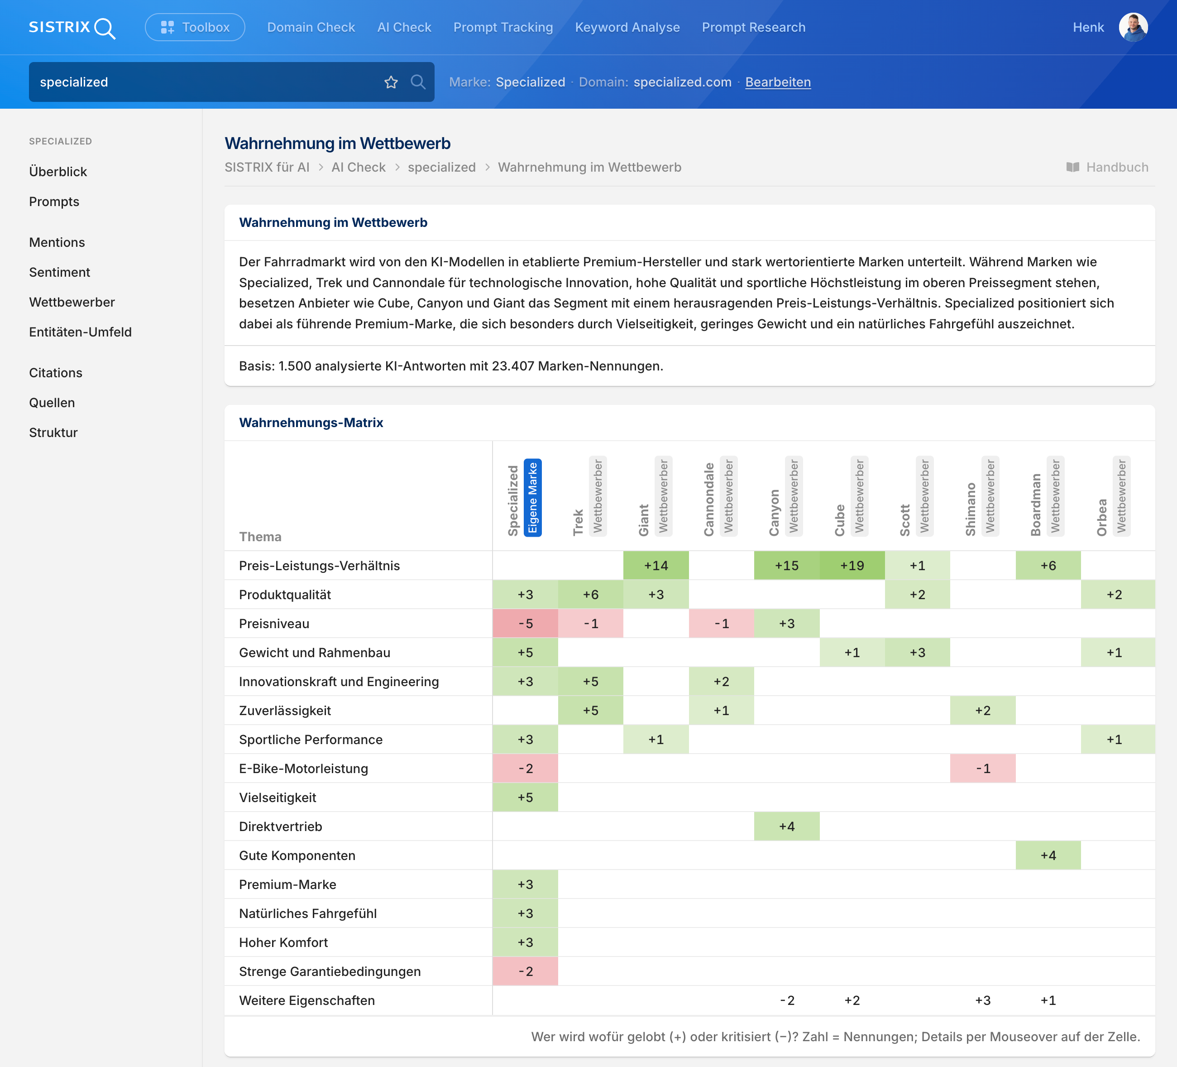1177x1067 pixels.
Task: Click the Innovationskraft und Engineering row label
Action: pos(339,681)
